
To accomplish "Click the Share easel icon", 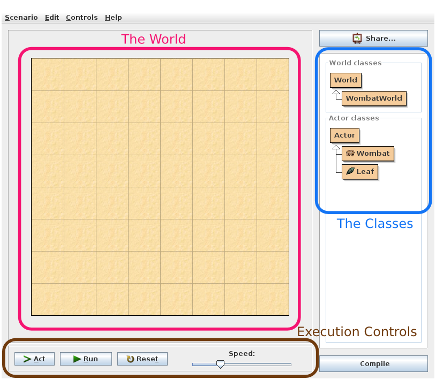I will tap(356, 38).
